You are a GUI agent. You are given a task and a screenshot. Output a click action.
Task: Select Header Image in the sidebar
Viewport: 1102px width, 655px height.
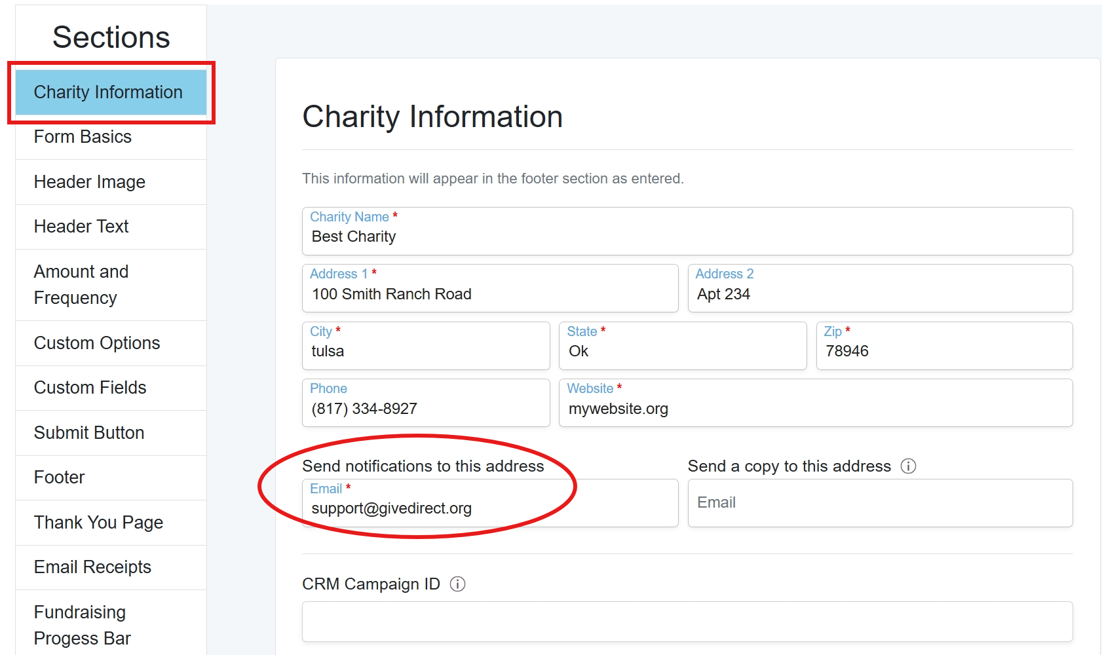pos(111,182)
